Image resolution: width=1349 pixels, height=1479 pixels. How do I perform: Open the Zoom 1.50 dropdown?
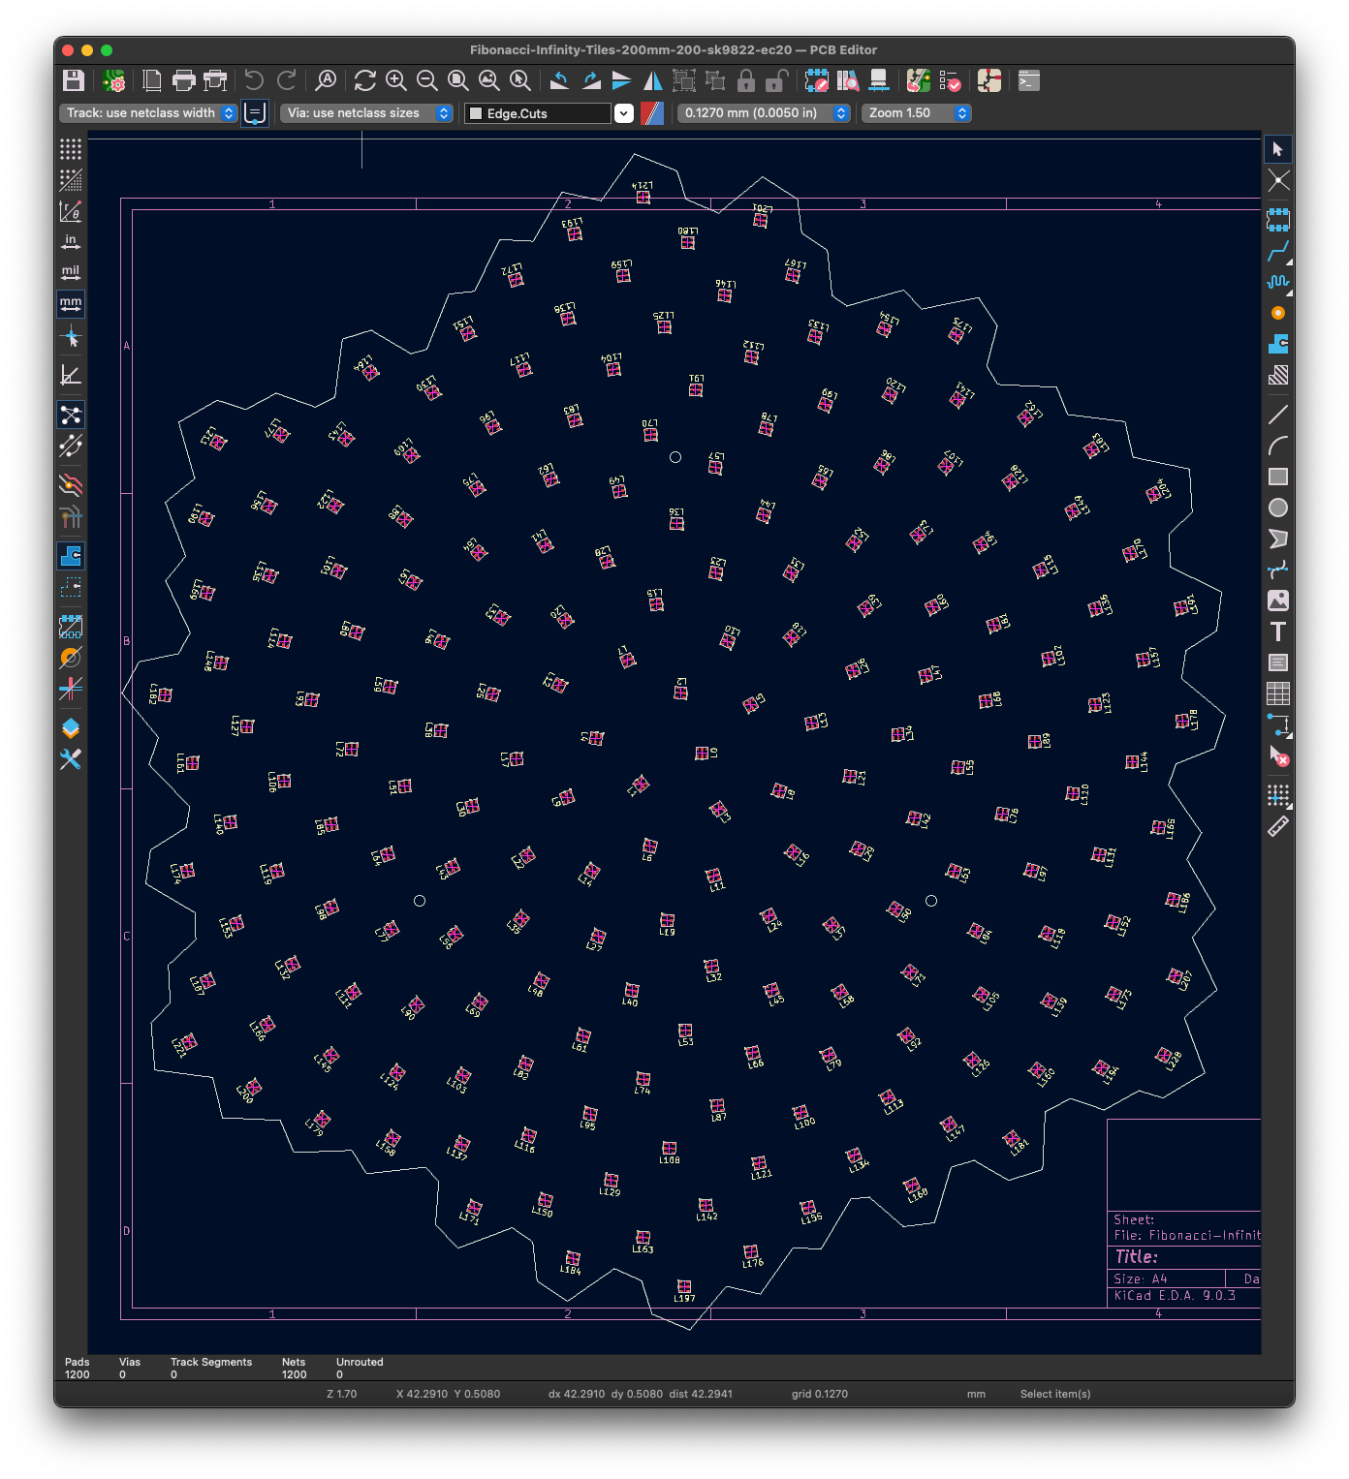click(x=917, y=113)
